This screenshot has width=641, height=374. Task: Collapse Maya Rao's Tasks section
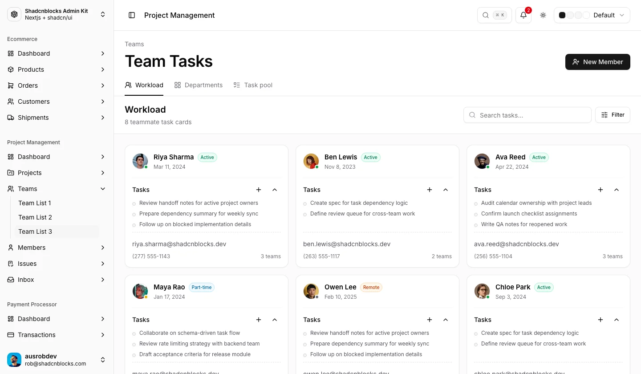point(275,320)
